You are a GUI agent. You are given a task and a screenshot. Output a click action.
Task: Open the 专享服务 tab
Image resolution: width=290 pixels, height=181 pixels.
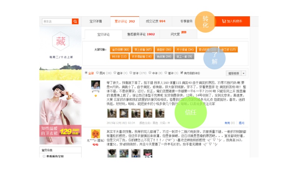pyautogui.click(x=186, y=21)
